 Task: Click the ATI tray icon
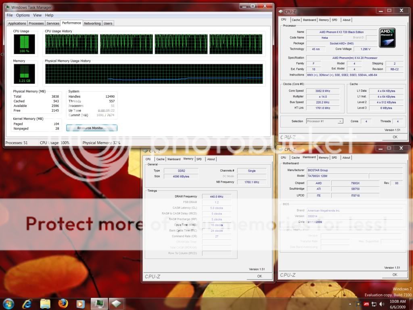(x=366, y=304)
